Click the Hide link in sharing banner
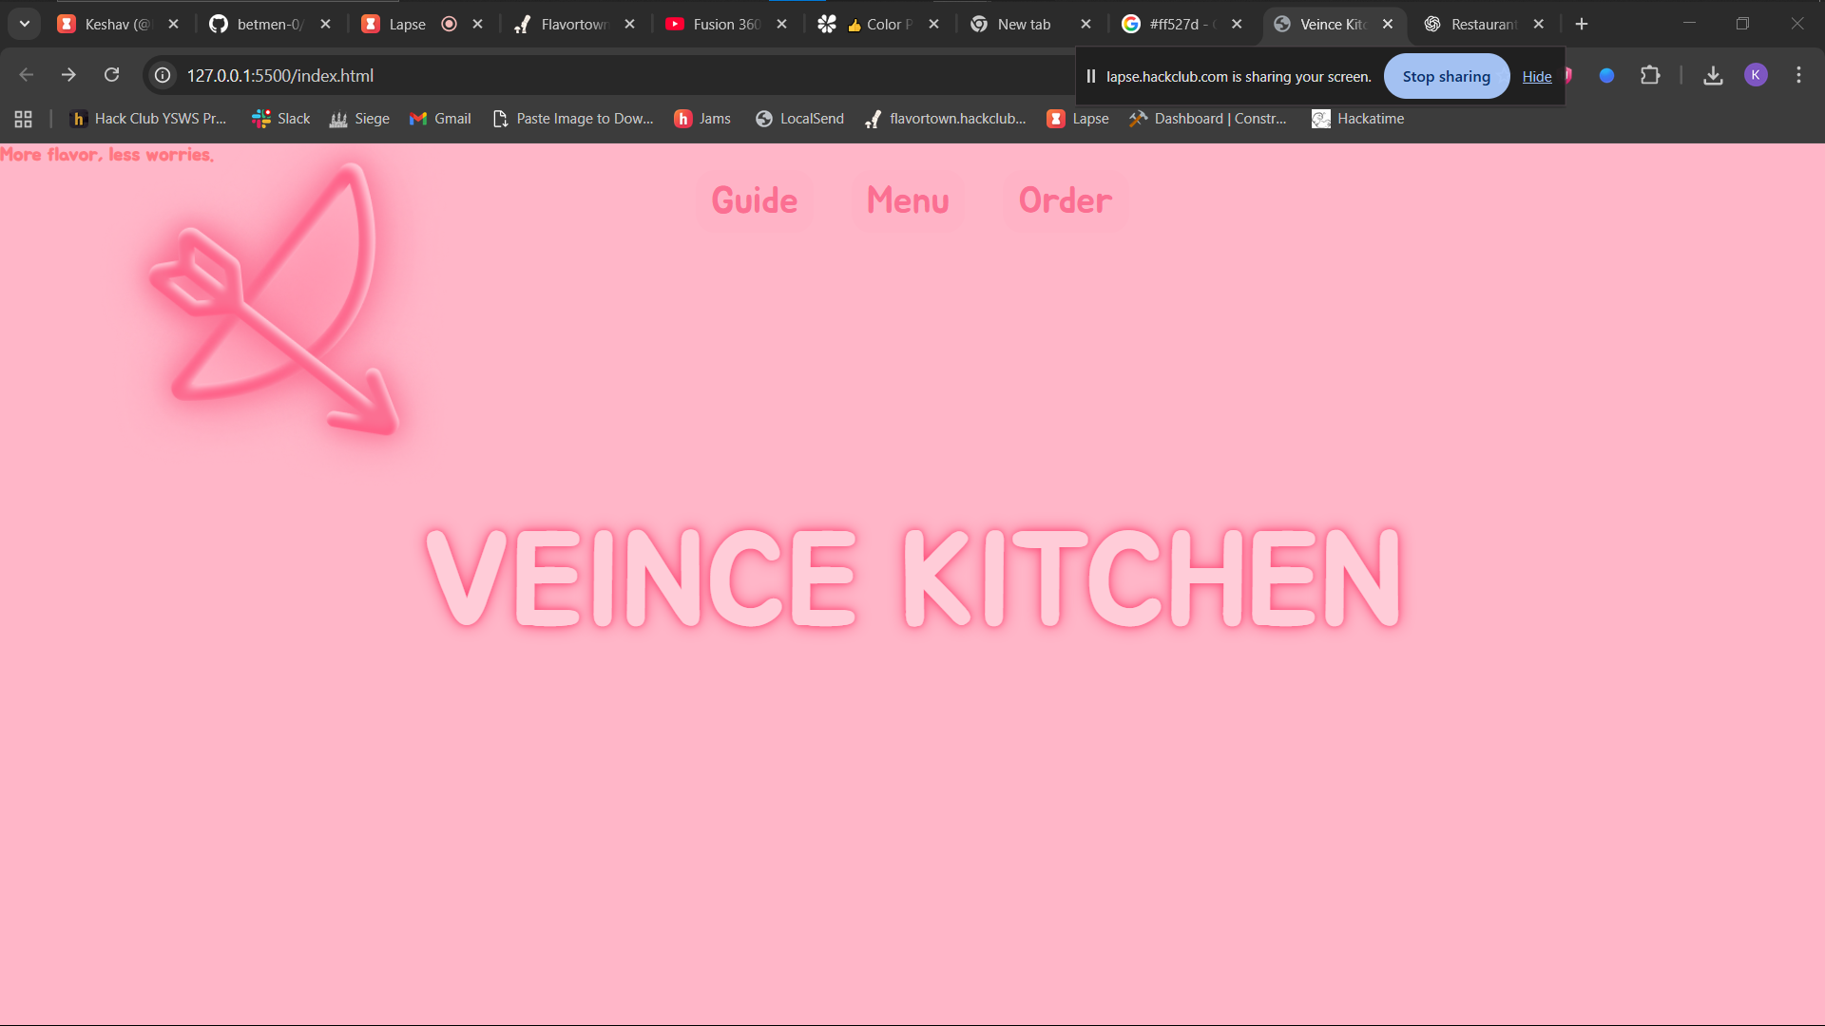Viewport: 1825px width, 1026px height. pyautogui.click(x=1536, y=77)
